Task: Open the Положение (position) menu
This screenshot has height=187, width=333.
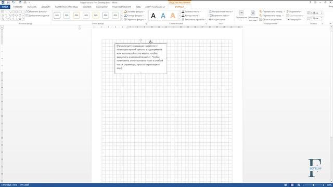Action: [241, 16]
